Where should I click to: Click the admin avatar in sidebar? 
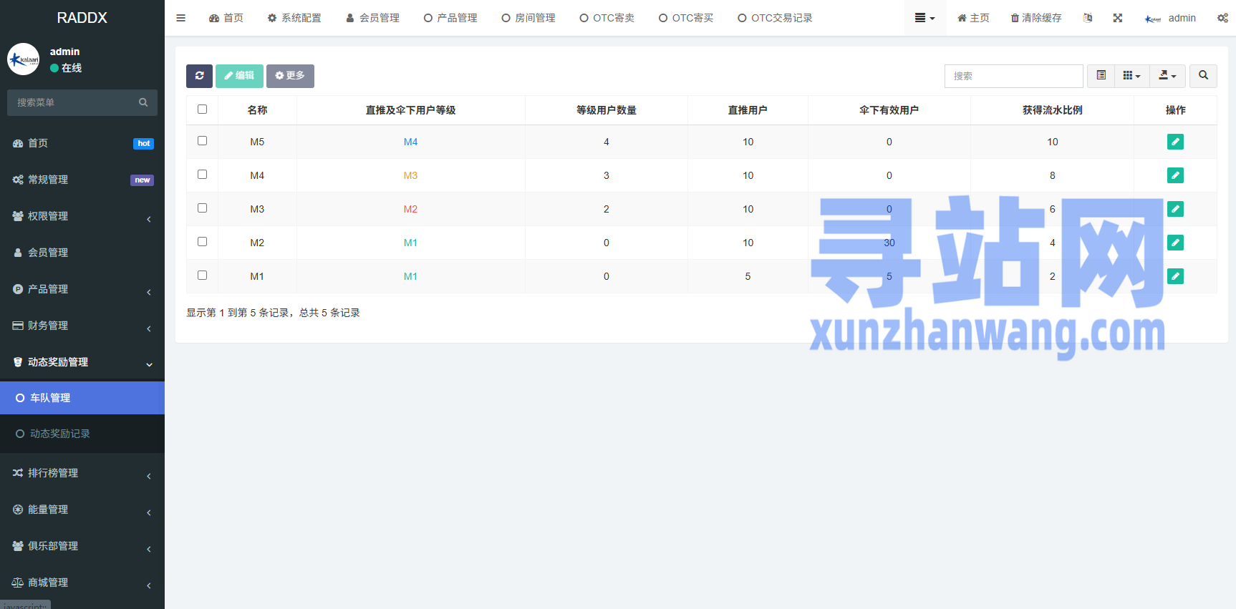click(24, 59)
